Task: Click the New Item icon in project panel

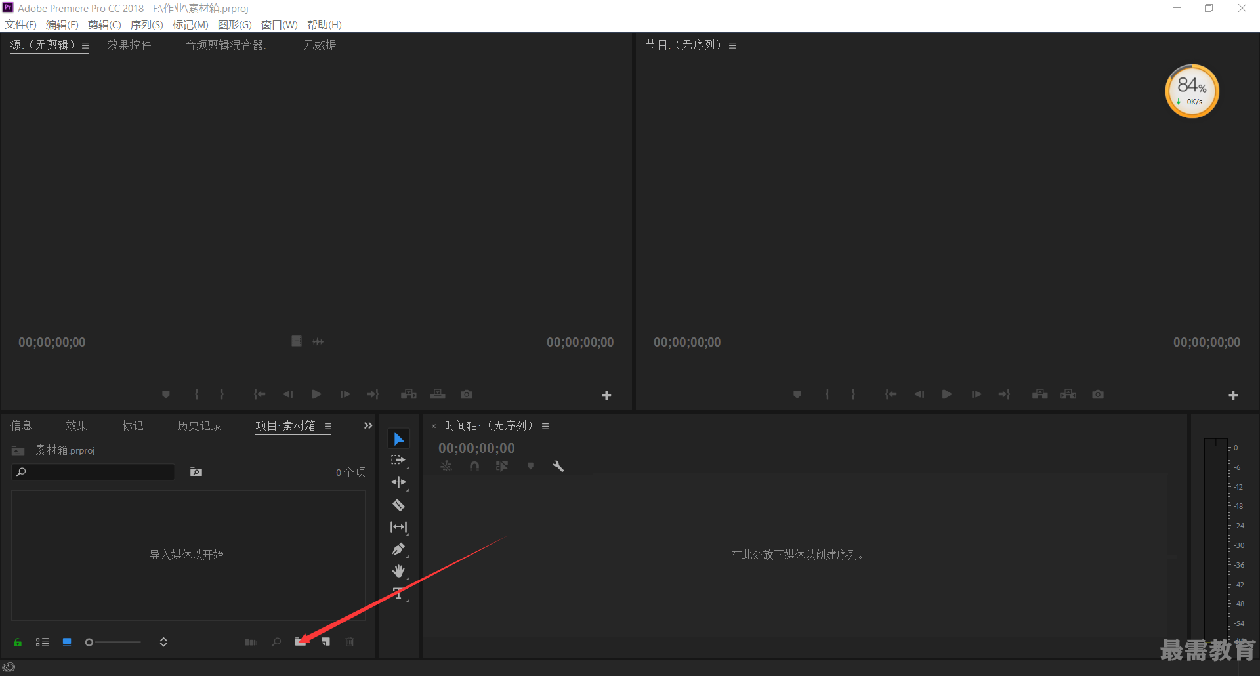Action: point(325,642)
